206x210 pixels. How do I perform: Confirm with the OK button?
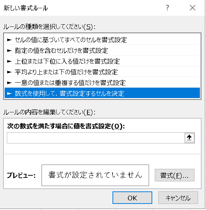click(132, 198)
